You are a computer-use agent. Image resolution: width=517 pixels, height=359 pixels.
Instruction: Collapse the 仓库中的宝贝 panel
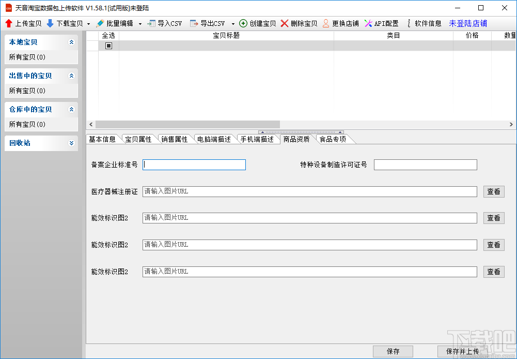click(x=71, y=110)
